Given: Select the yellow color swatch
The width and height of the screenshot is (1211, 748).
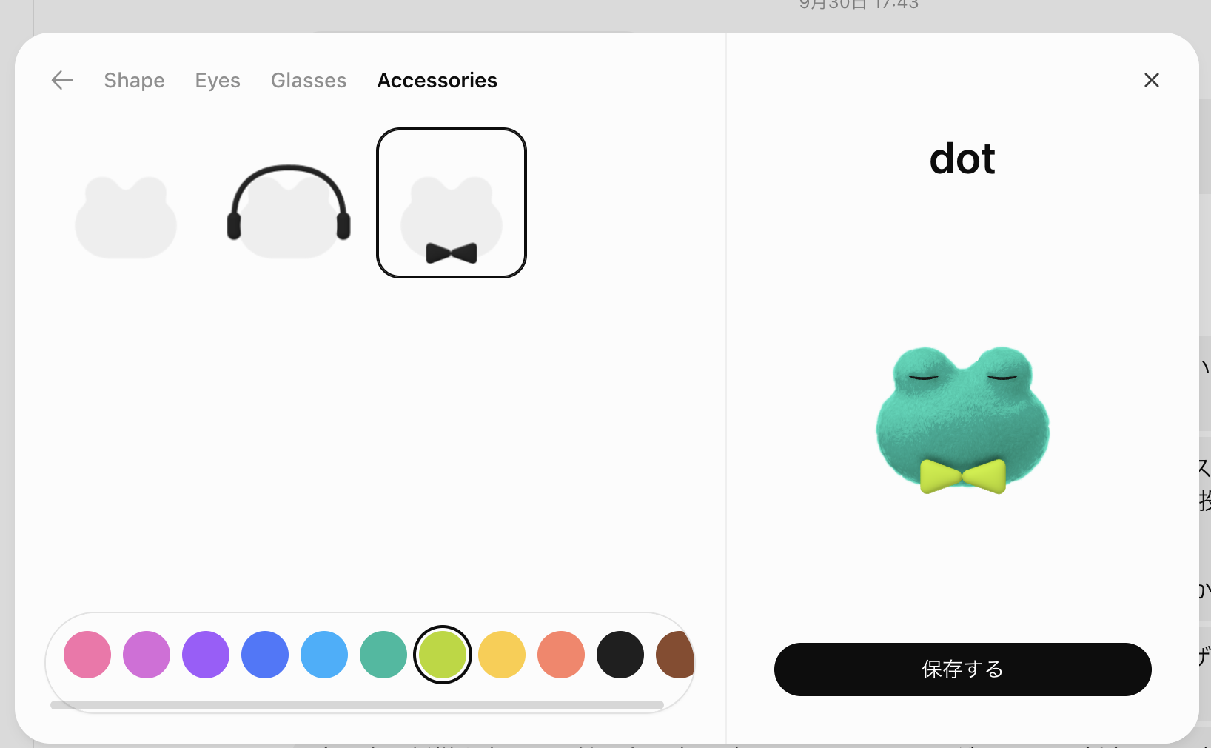Looking at the screenshot, I should coord(502,655).
